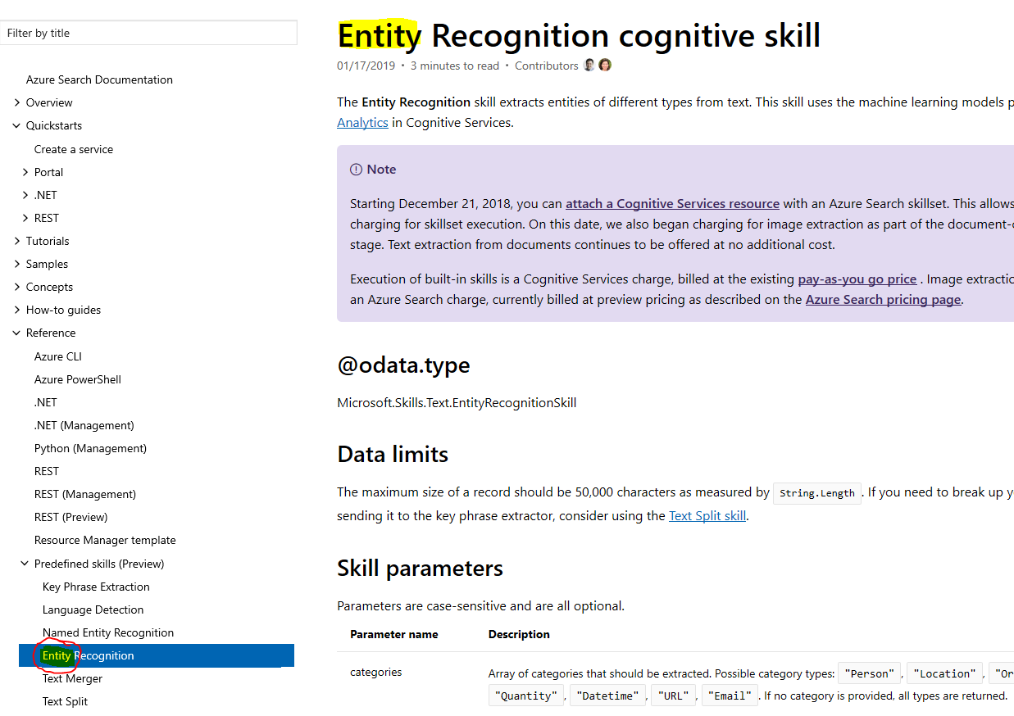Select Named Entity Recognition in sidebar
Screen dimensions: 1014x716
click(108, 632)
